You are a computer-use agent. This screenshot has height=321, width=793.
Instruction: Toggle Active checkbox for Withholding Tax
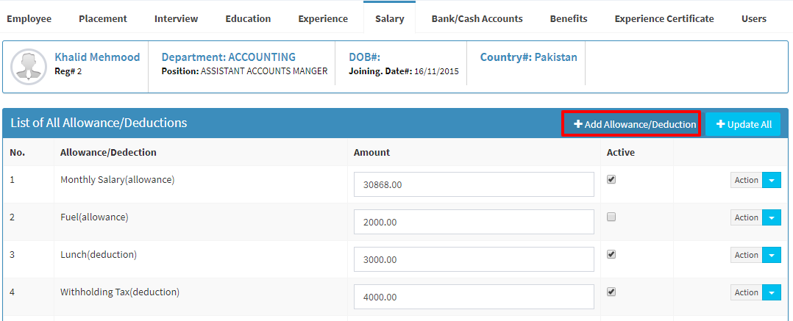click(611, 292)
